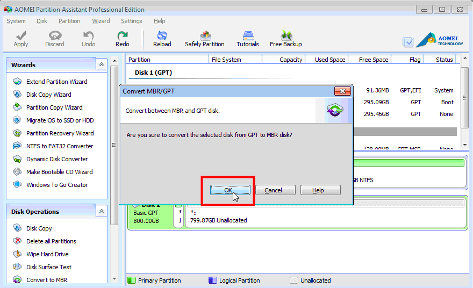Sort by the Free Space column header
This screenshot has height=288, width=473.
370,60
